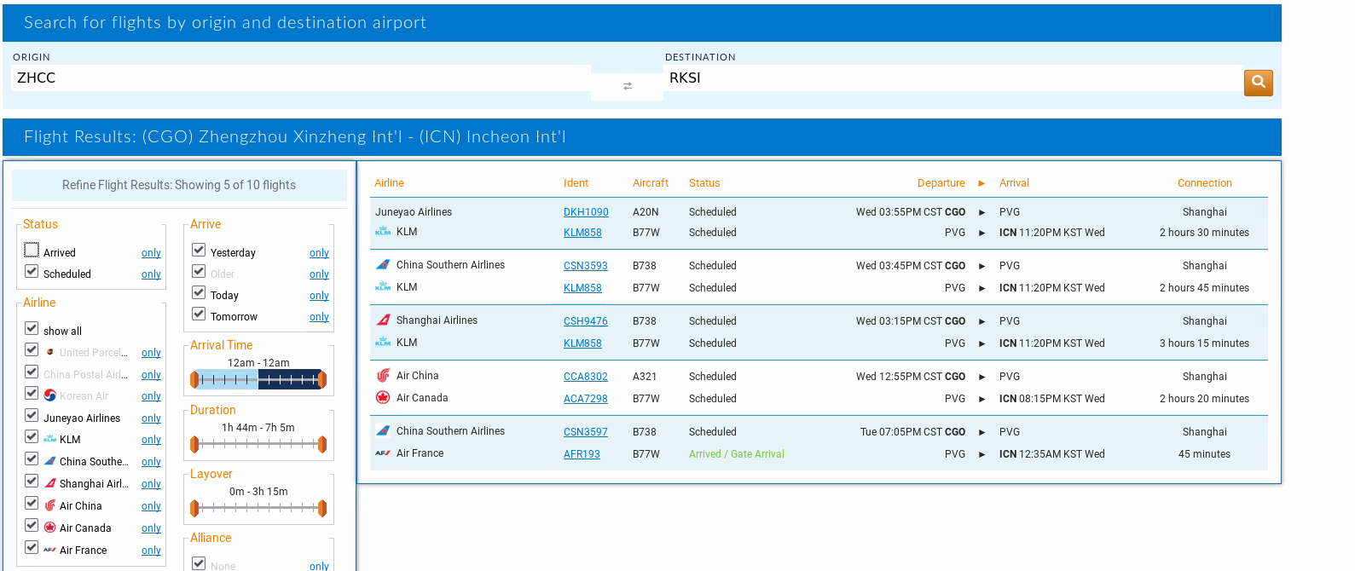Click the orange search magnifier button
This screenshot has height=571, width=1355.
click(x=1258, y=83)
